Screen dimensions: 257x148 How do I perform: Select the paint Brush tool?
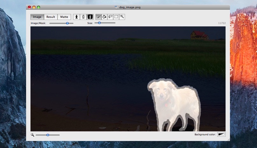tap(99, 17)
